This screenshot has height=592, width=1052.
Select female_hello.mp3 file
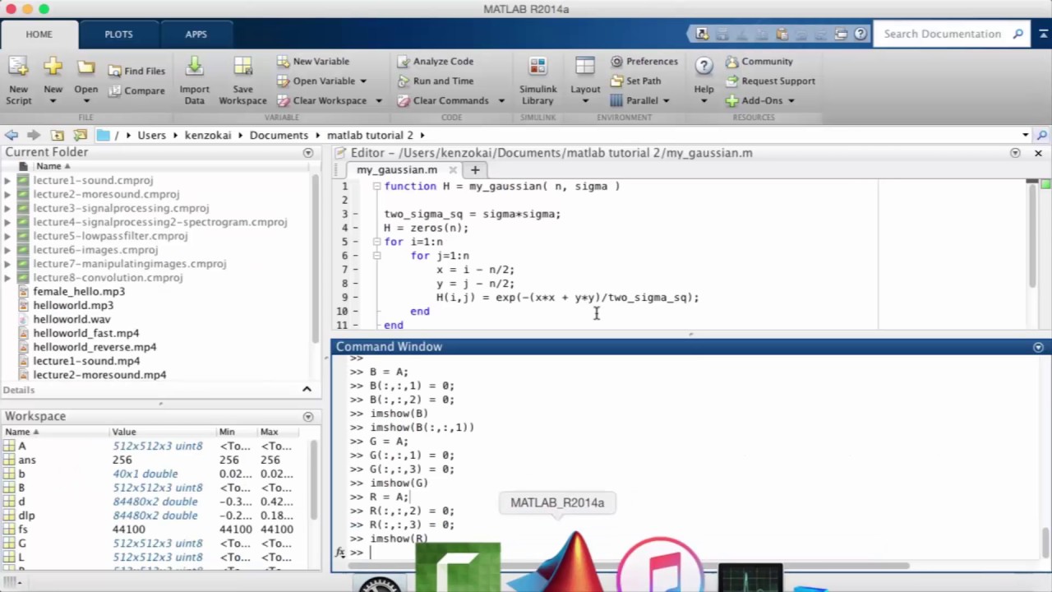tap(79, 291)
